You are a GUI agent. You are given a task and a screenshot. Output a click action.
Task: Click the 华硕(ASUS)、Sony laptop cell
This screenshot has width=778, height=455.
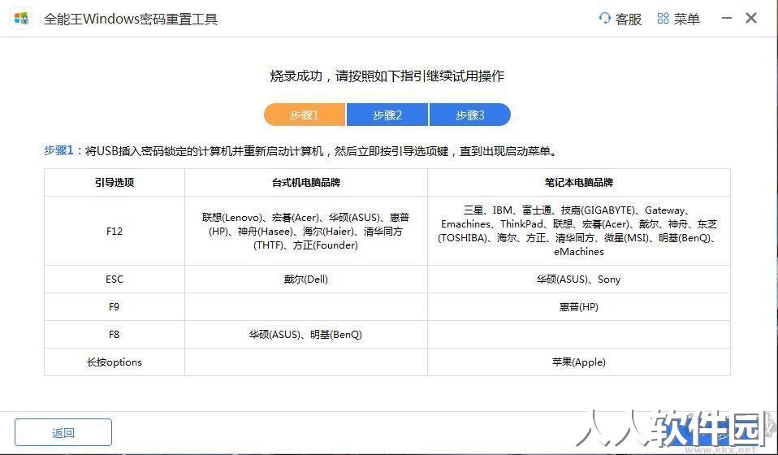[x=579, y=279]
